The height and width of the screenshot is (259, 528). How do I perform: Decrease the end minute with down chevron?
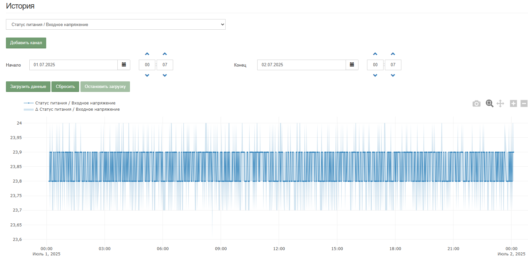393,75
